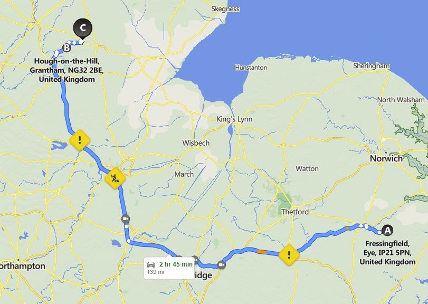Screen dimensions: 428x304
Task: Click the orange traffic segment west of Thetford
Action: (262, 252)
